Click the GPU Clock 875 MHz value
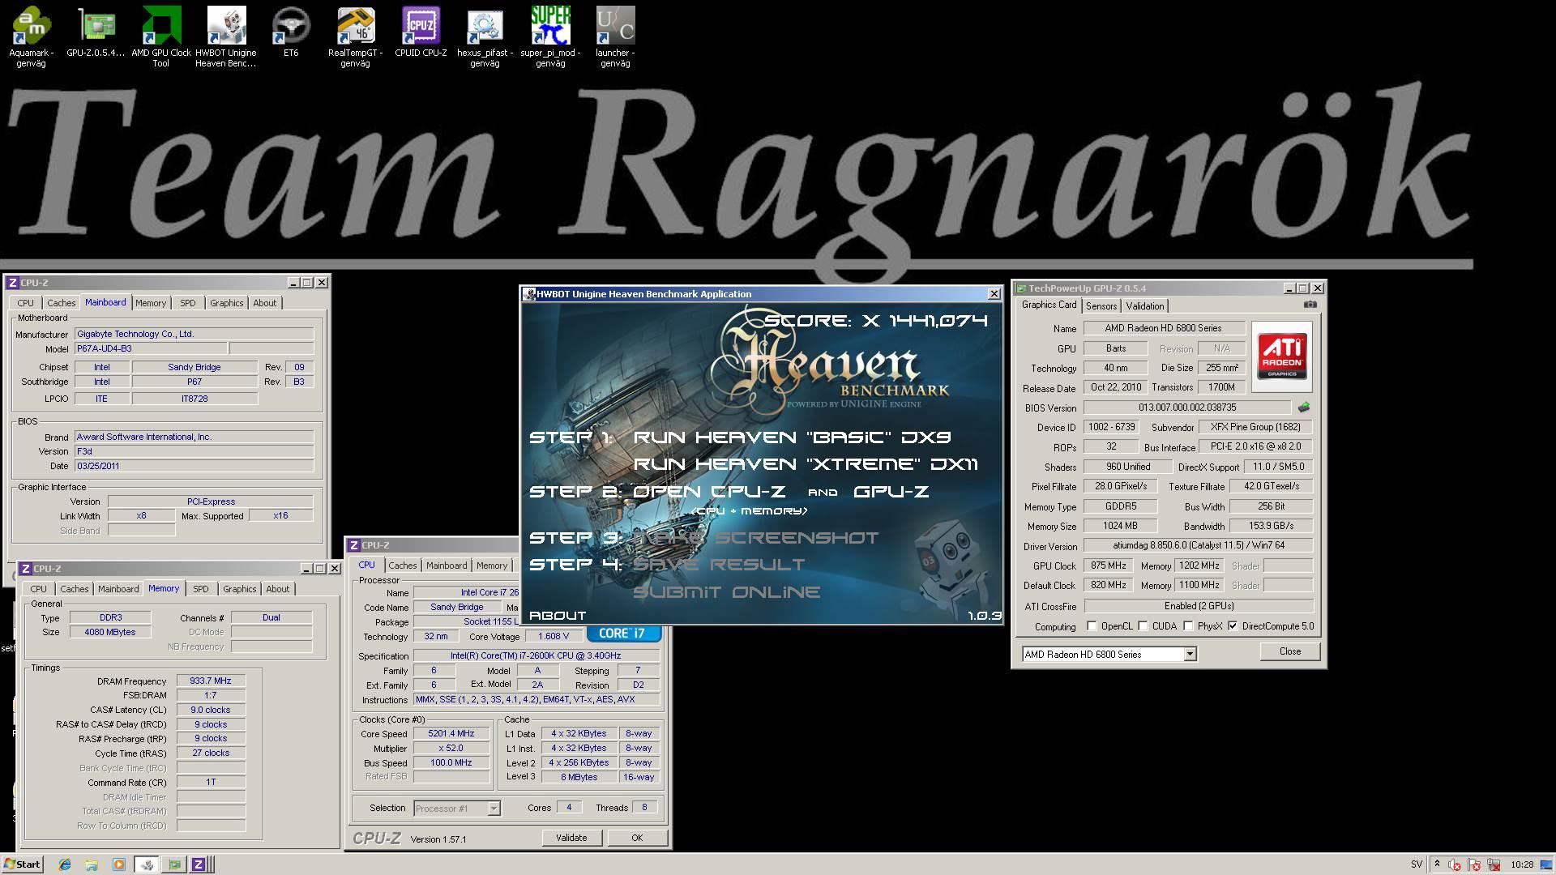1556x875 pixels. pos(1108,566)
